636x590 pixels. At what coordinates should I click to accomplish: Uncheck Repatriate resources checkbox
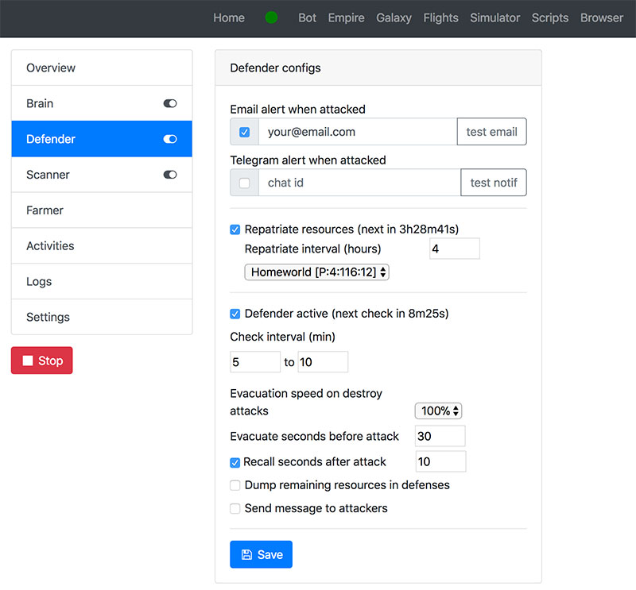coord(235,229)
